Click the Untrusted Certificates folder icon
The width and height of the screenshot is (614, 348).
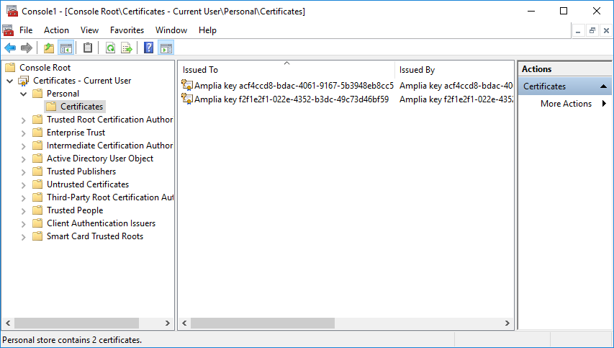[37, 184]
